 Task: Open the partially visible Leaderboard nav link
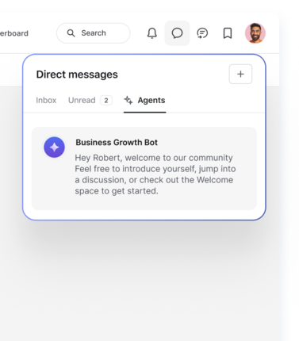14,33
